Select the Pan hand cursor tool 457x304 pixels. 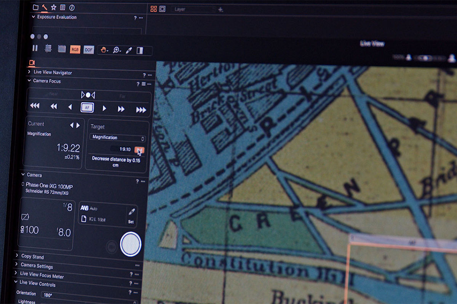[x=104, y=50]
